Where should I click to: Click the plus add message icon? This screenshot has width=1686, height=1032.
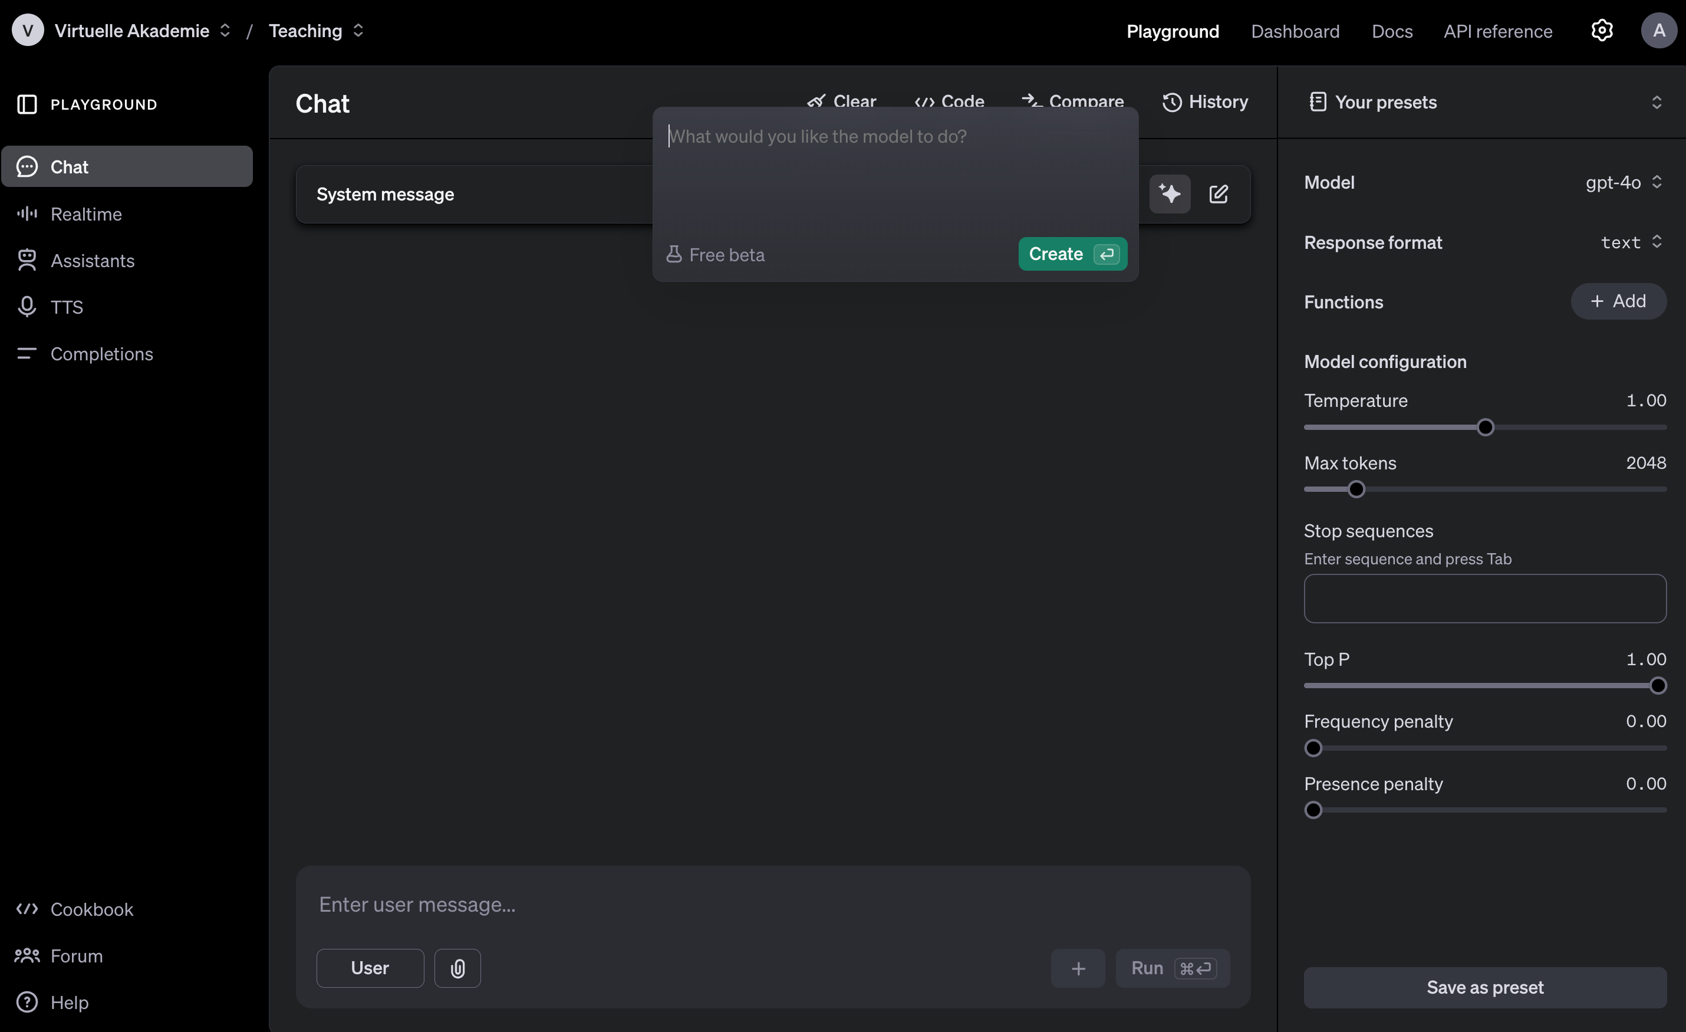click(x=1078, y=968)
